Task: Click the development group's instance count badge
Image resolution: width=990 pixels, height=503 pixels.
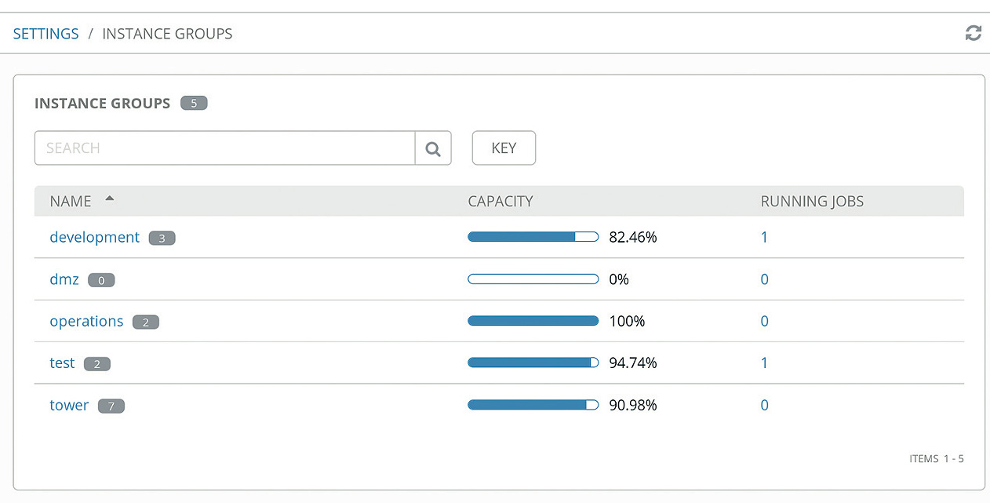Action: click(162, 238)
